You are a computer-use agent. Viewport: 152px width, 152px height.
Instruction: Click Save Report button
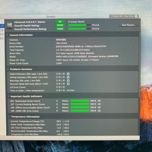[129, 25]
